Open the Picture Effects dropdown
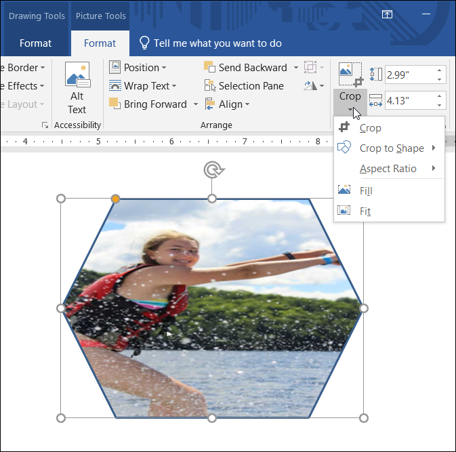Image resolution: width=456 pixels, height=452 pixels. tap(22, 86)
